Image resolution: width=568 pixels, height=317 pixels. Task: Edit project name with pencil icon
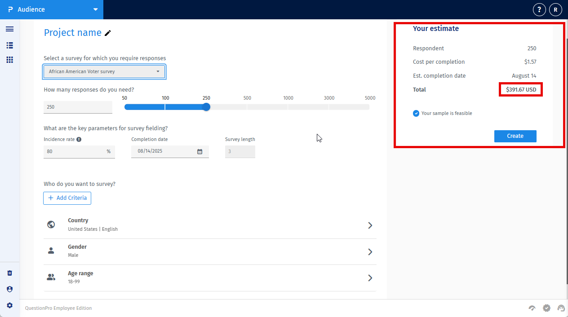[108, 33]
